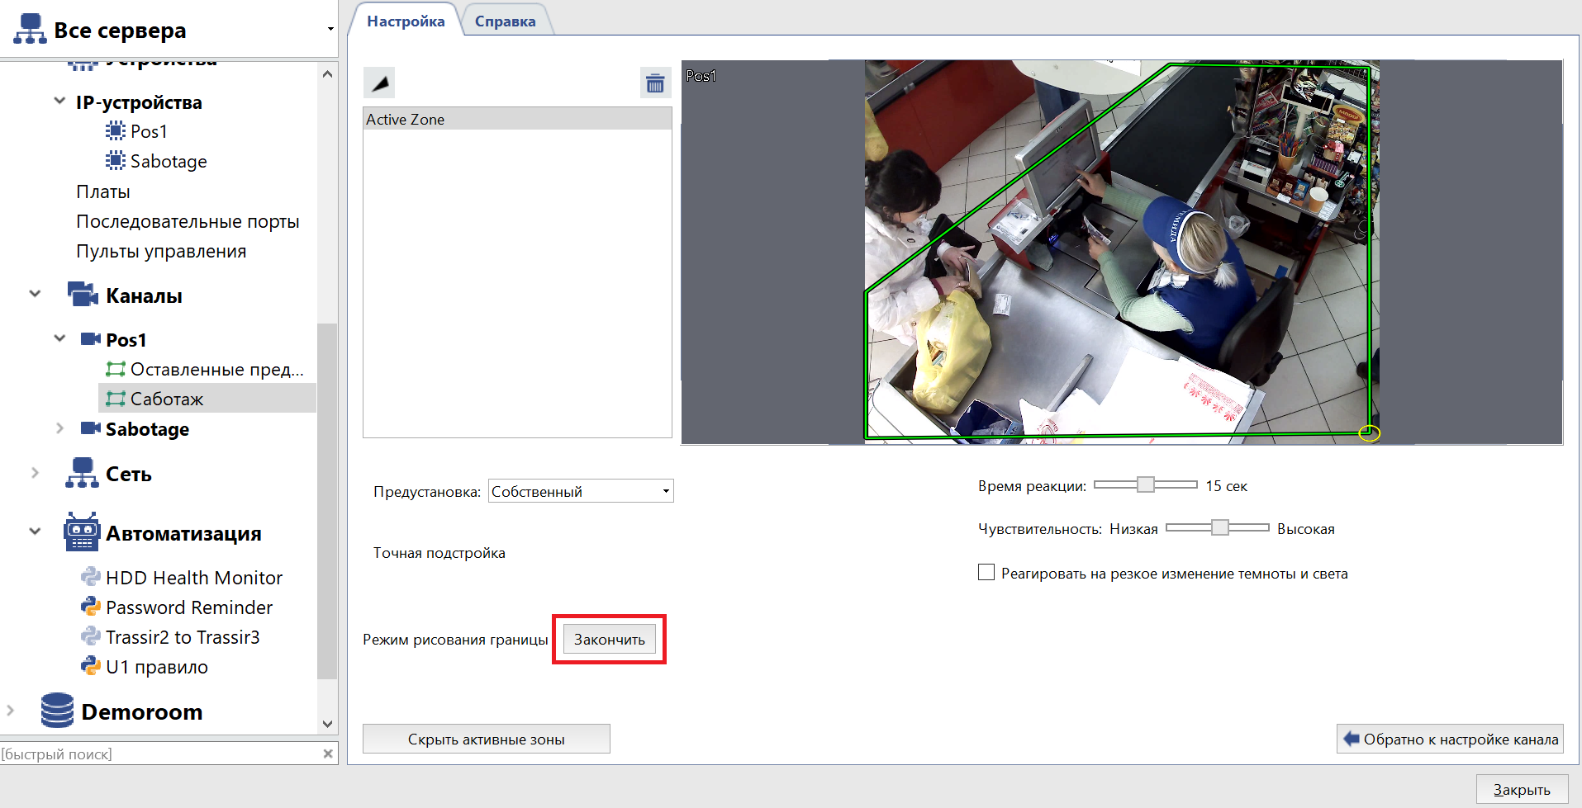Click the Каналы camera icon

(83, 295)
